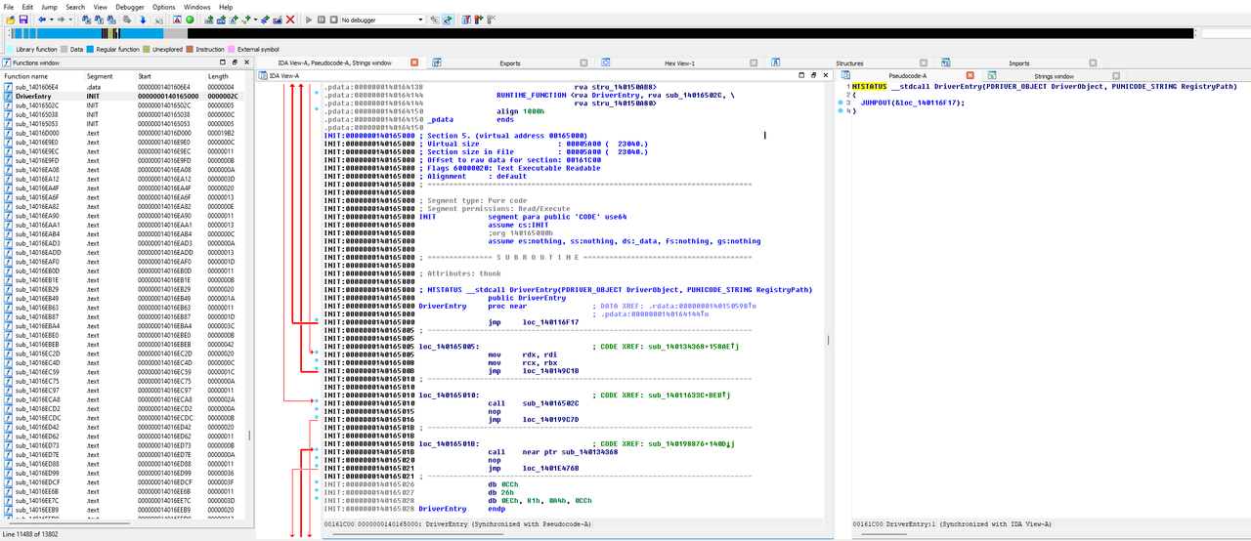Click the Save database icon

pyautogui.click(x=22, y=20)
